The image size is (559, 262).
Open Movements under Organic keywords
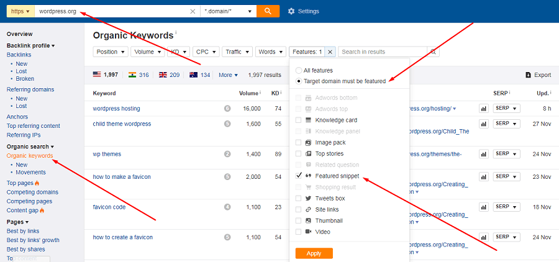click(x=30, y=172)
